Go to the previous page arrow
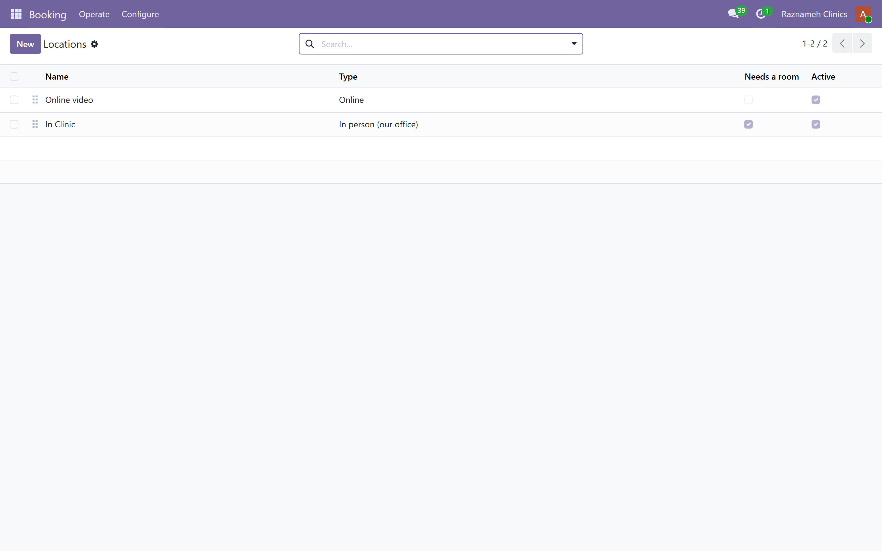The image size is (882, 551). click(x=842, y=43)
